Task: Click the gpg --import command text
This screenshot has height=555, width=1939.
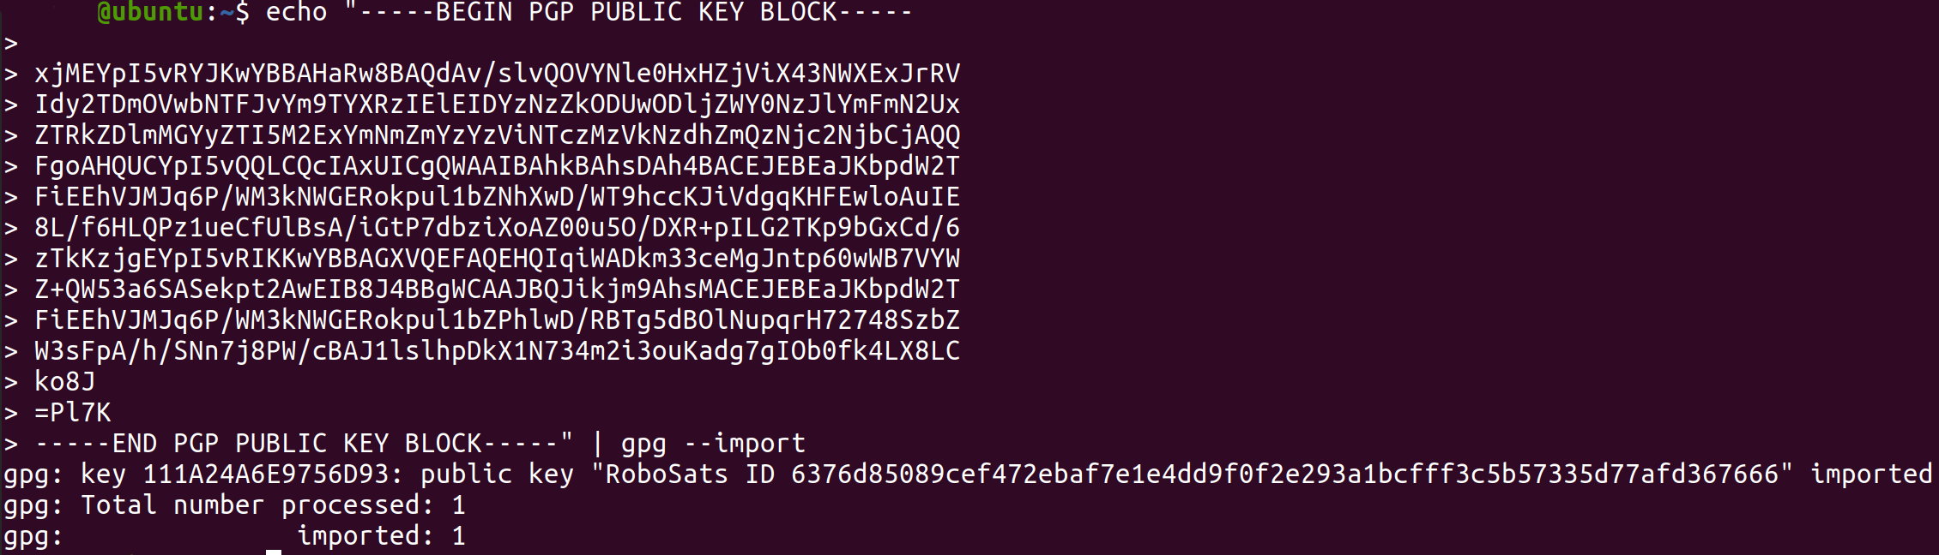Action: [x=713, y=444]
